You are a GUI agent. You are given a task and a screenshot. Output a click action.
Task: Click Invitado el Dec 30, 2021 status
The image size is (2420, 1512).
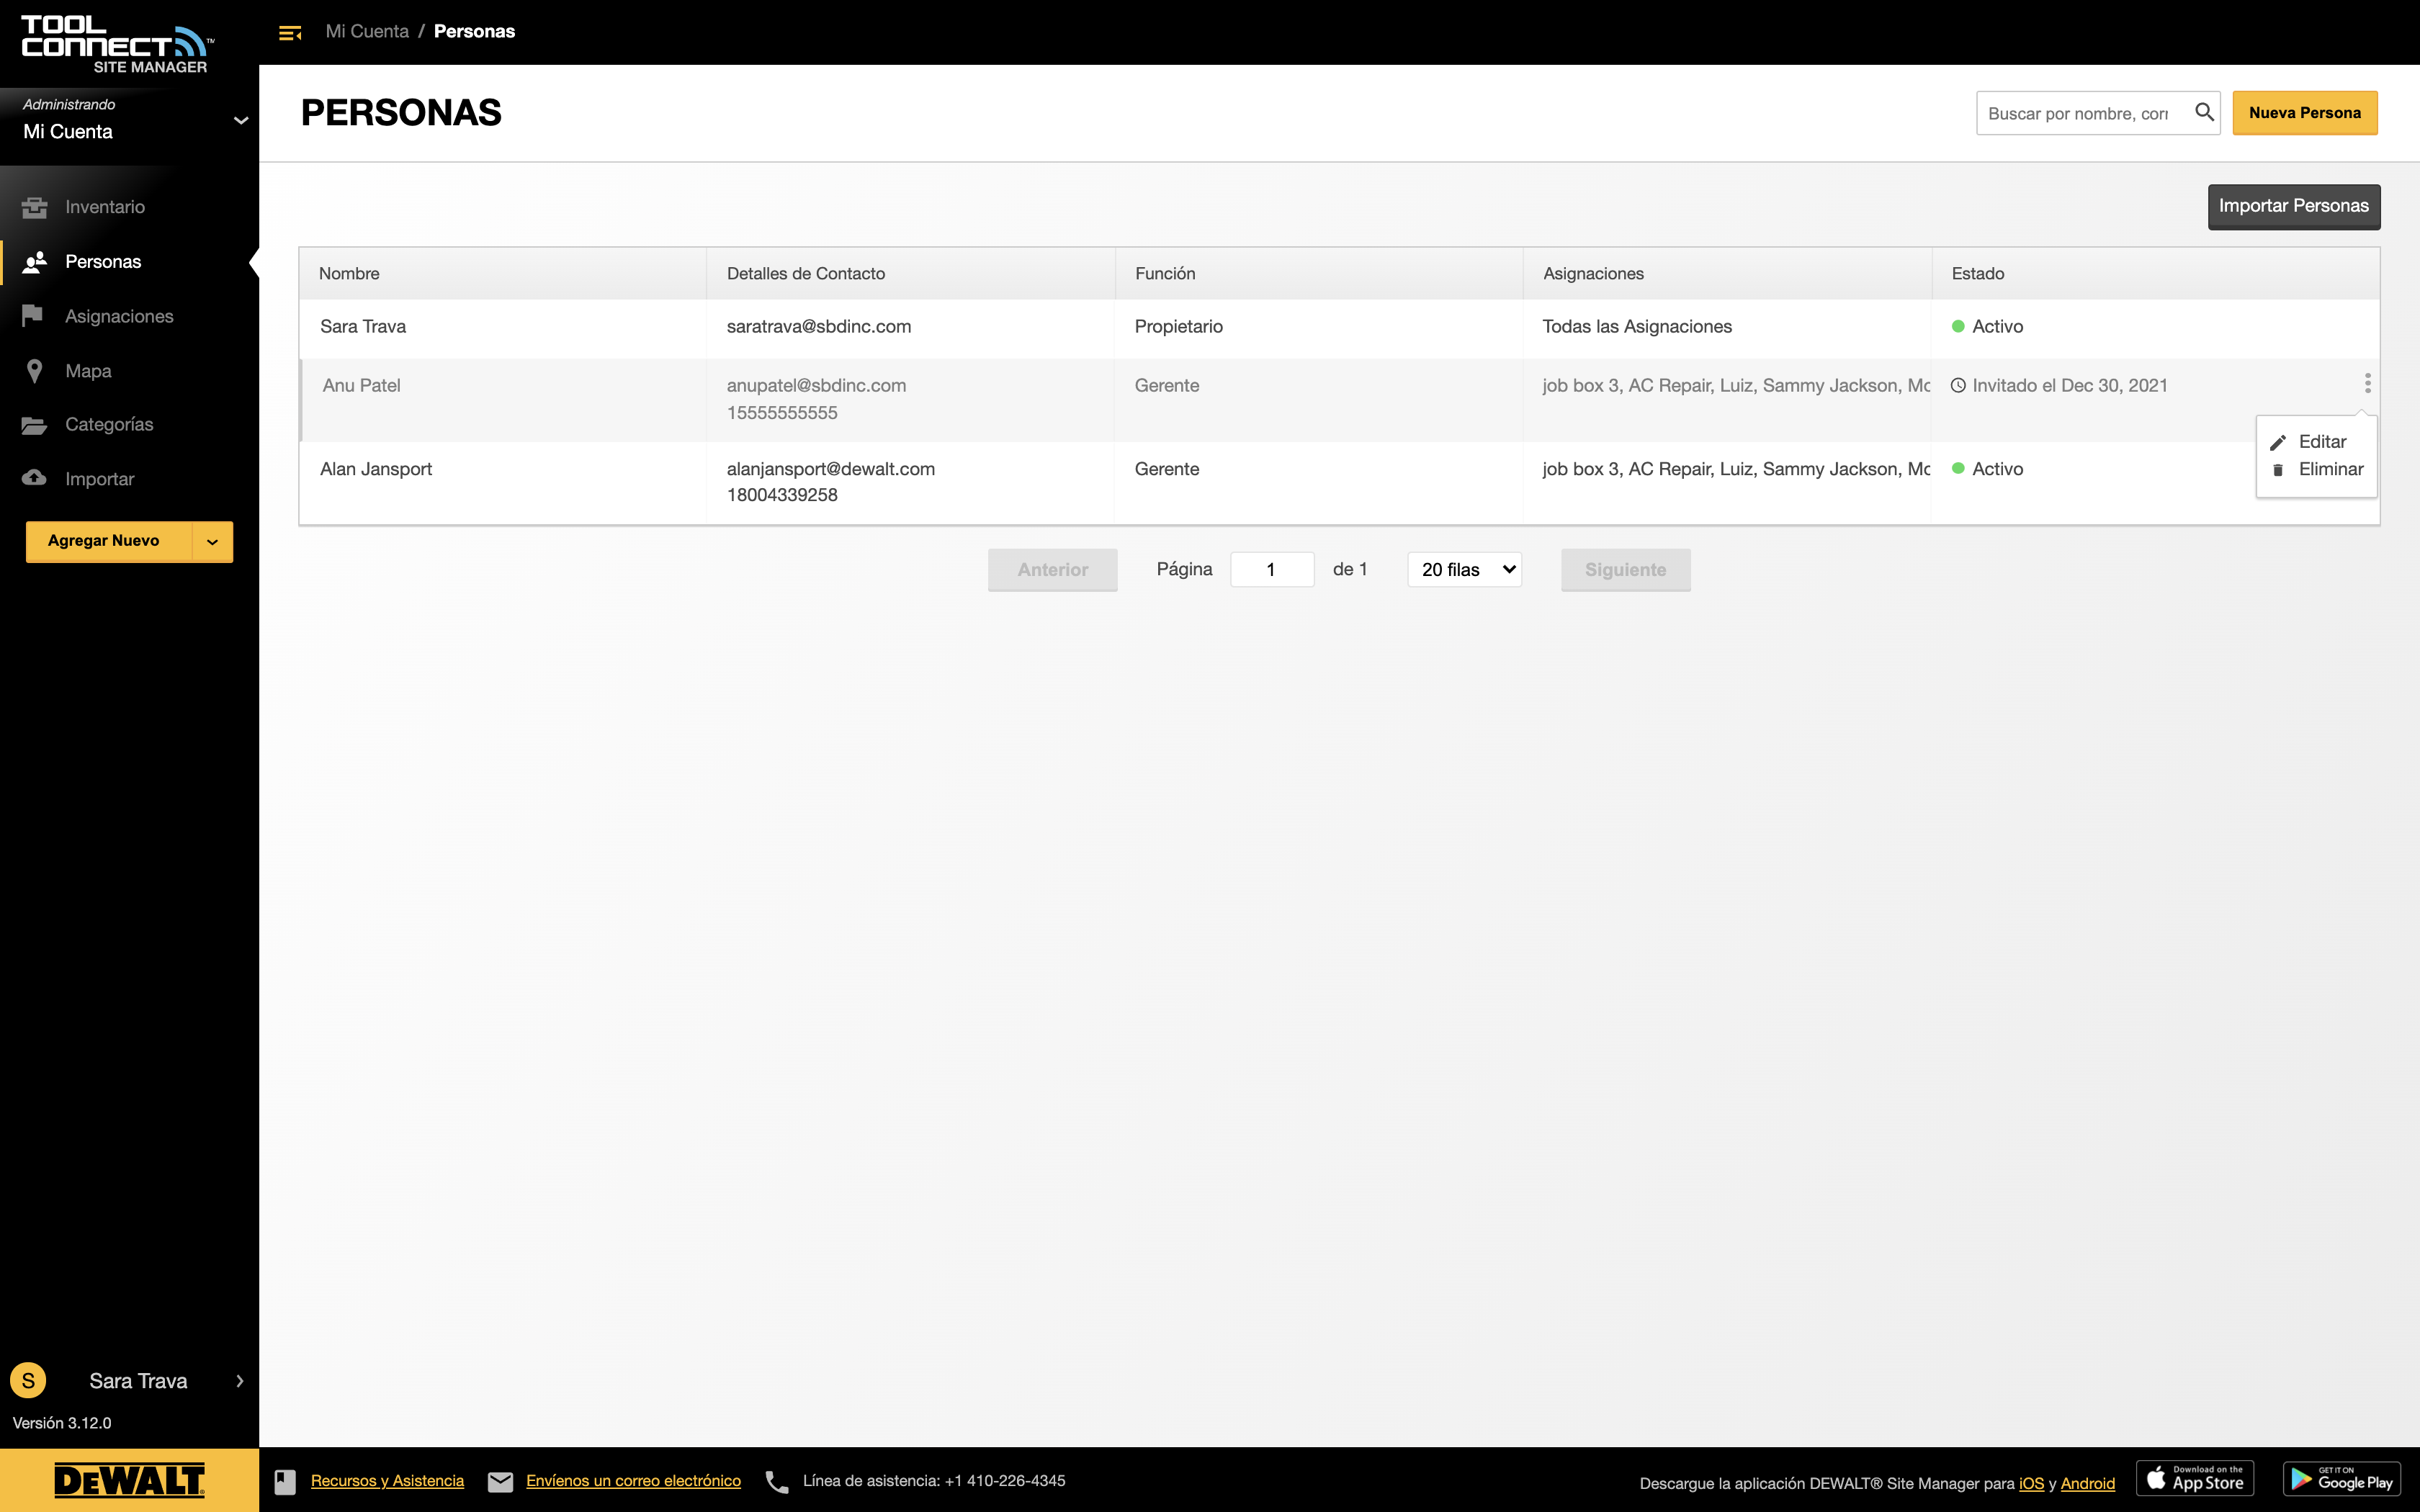point(2069,386)
